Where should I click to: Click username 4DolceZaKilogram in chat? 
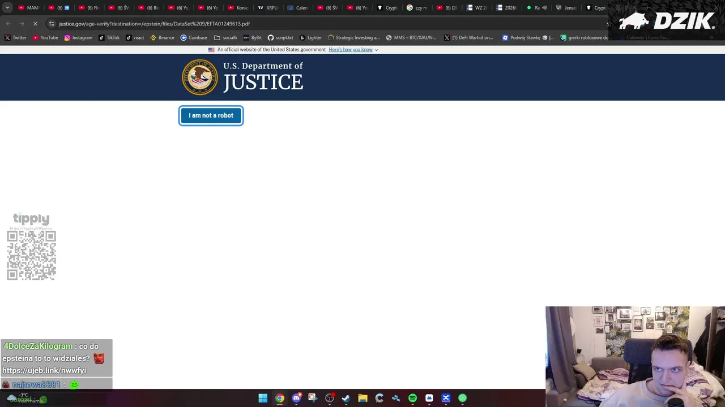(38, 346)
